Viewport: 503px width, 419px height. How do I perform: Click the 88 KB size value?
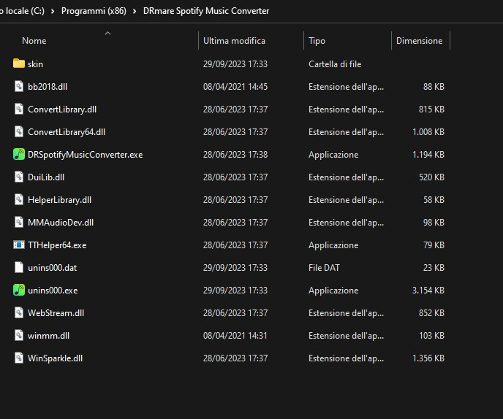[x=434, y=86]
